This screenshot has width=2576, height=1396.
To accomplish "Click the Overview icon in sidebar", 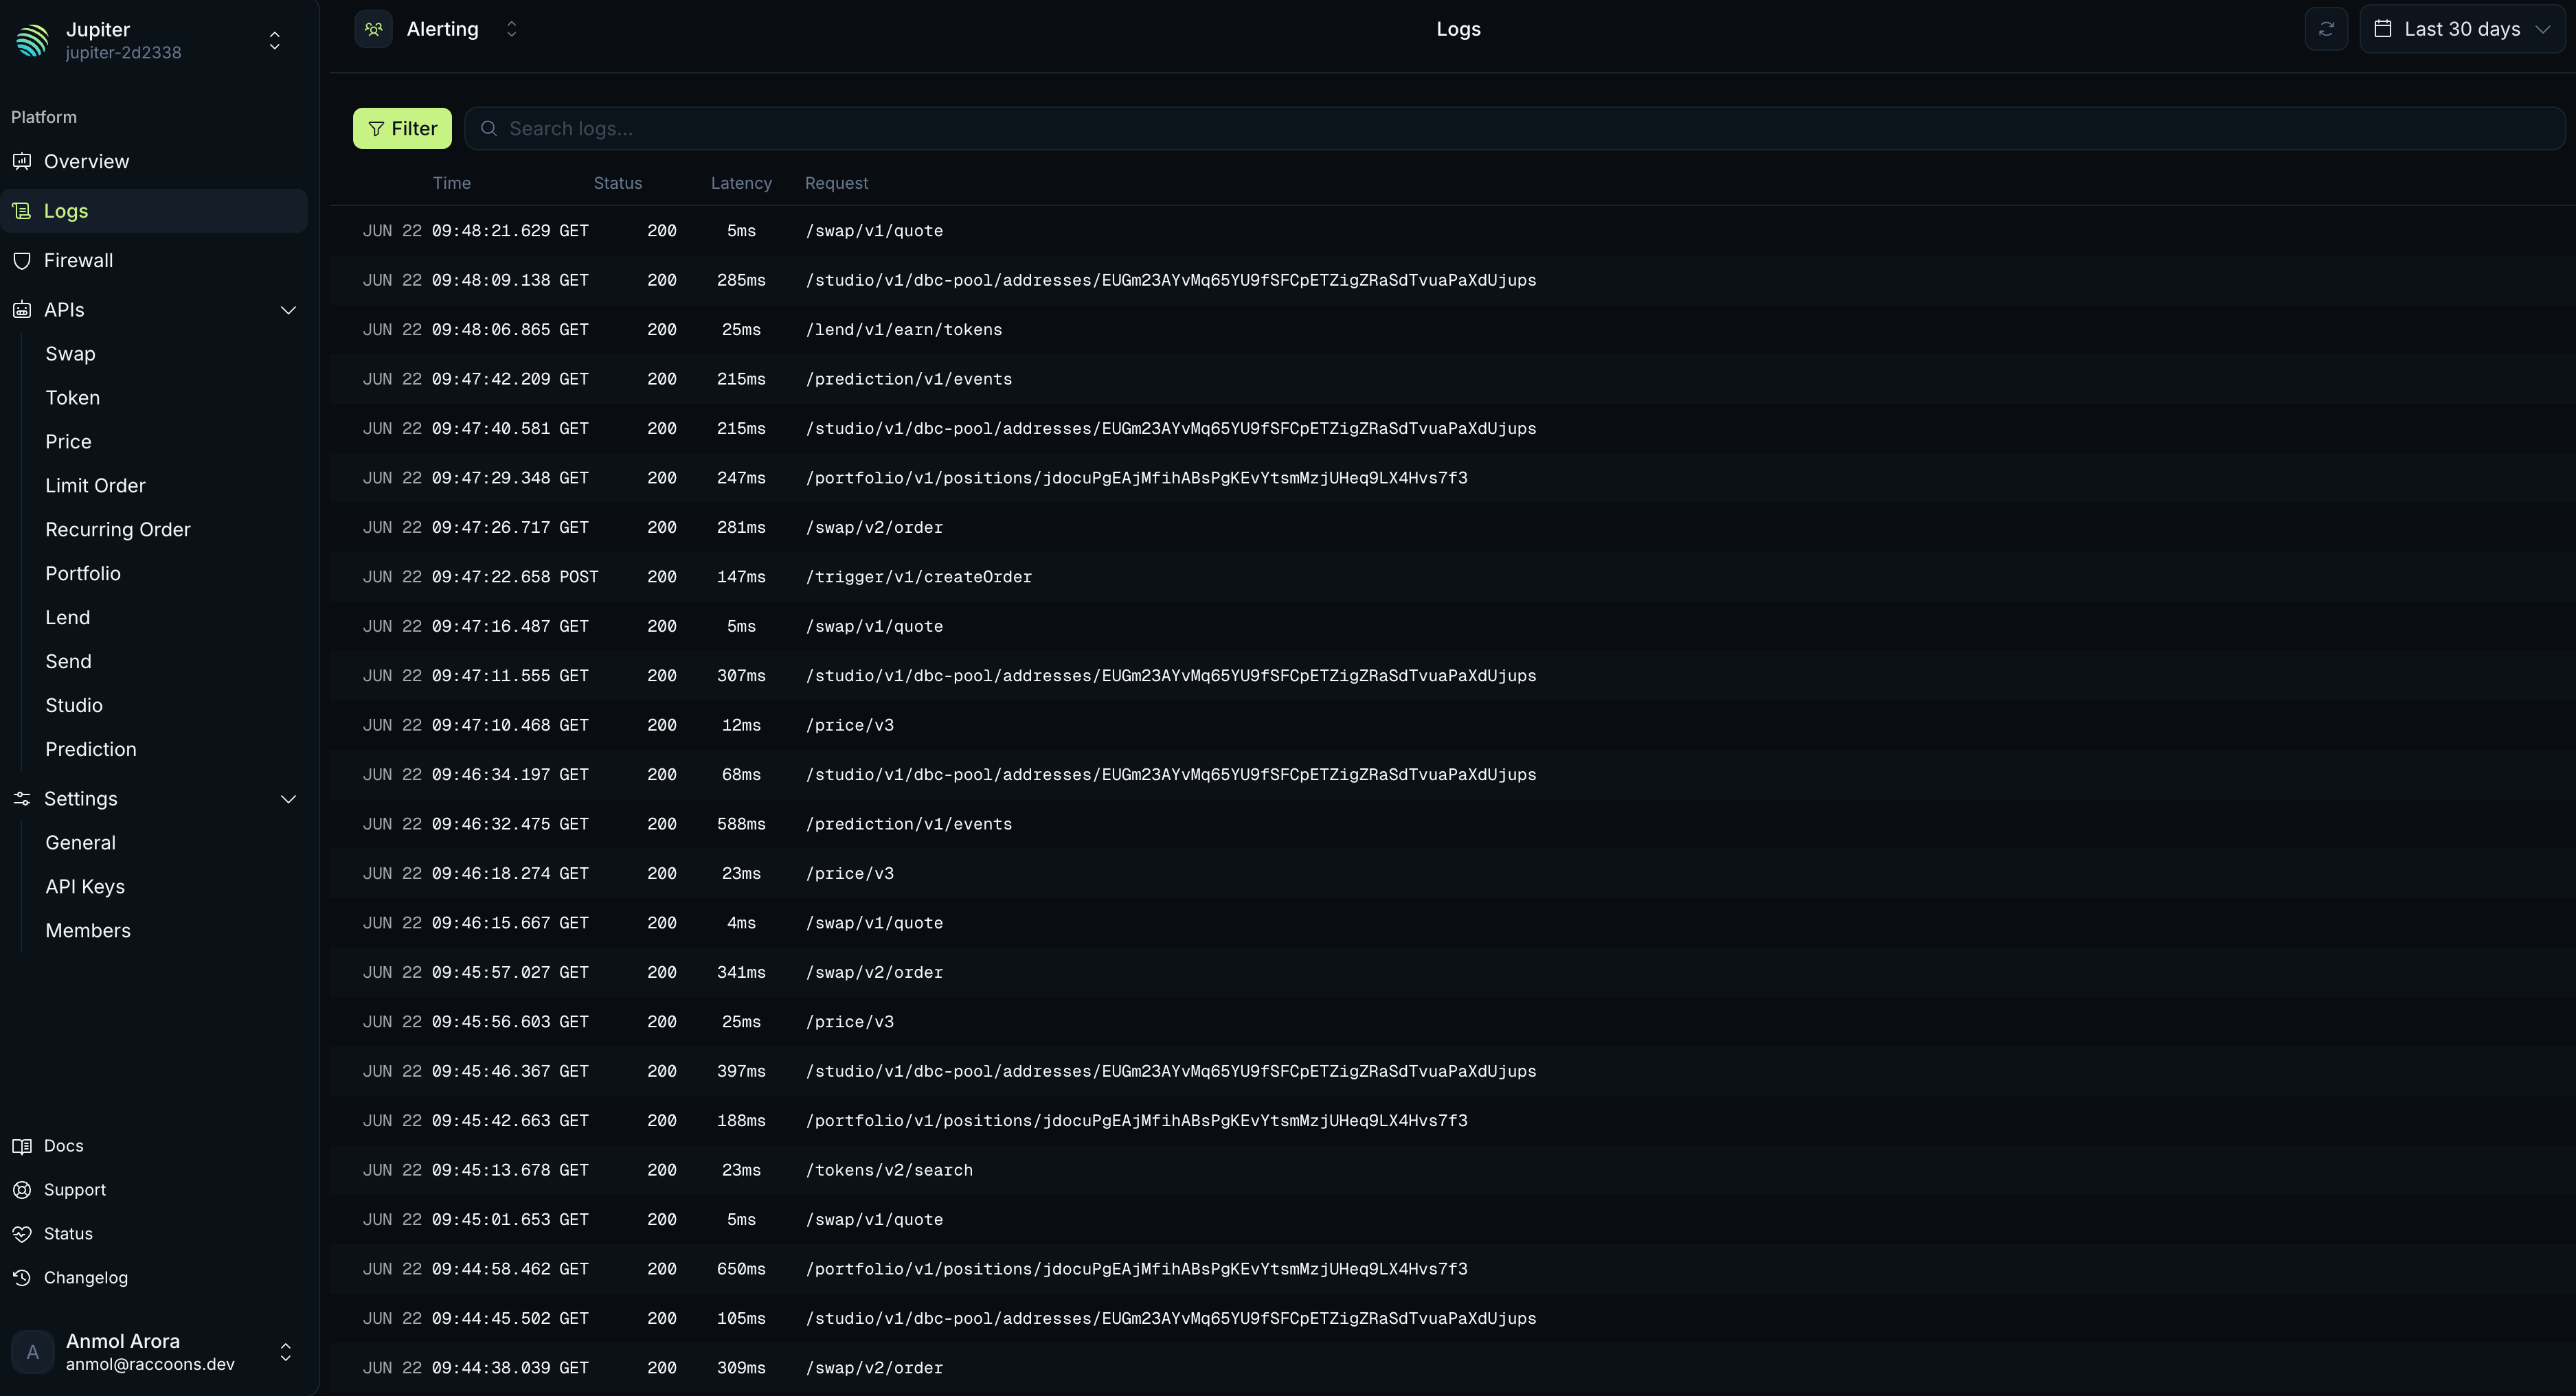I will pyautogui.click(x=22, y=161).
